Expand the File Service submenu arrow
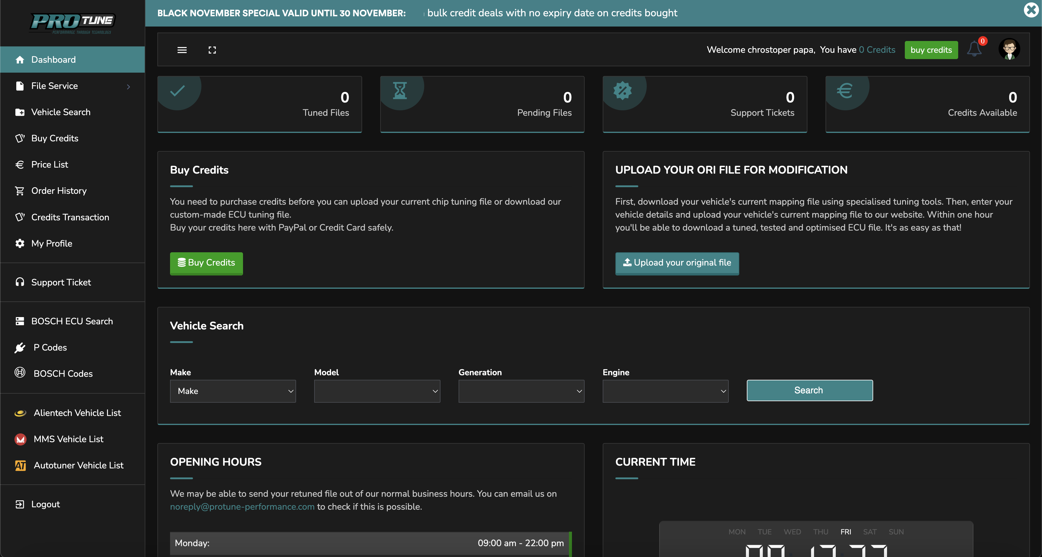Screen dimensions: 1042x557 pyautogui.click(x=129, y=87)
